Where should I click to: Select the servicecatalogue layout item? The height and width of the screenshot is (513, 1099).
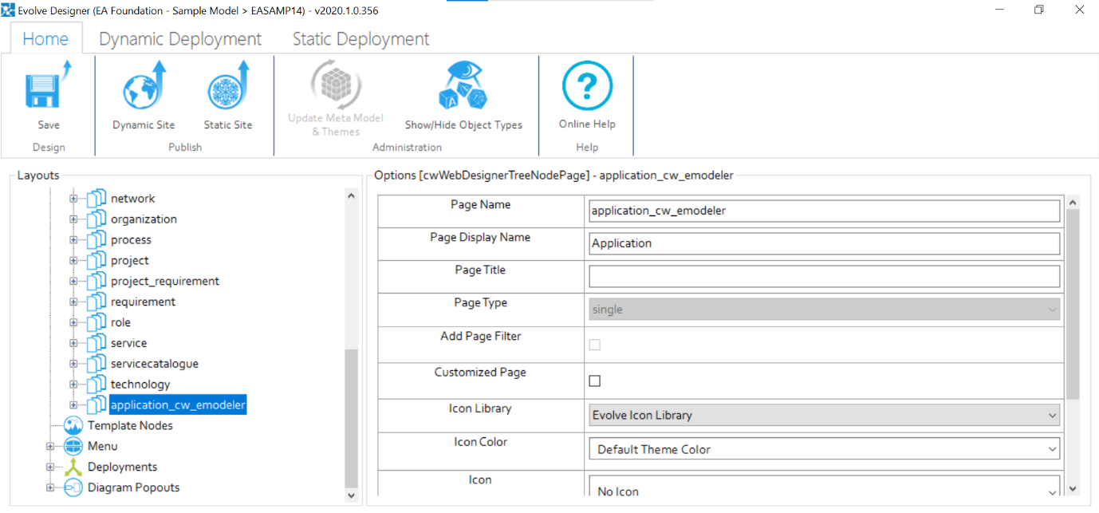[154, 364]
